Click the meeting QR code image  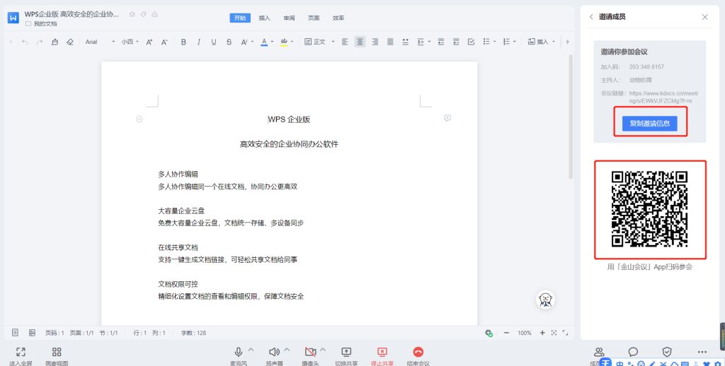(650, 209)
